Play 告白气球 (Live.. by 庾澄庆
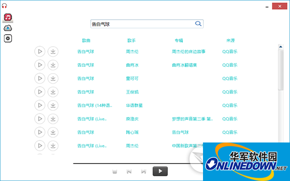Screen dimensions: 290x181 (x=40, y=118)
